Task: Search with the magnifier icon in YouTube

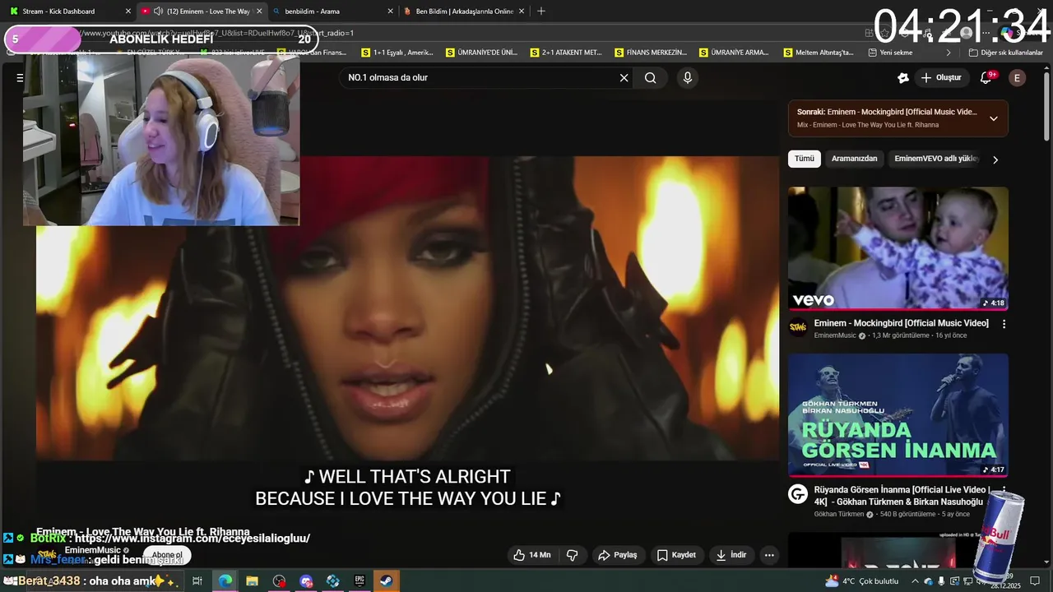Action: (651, 78)
